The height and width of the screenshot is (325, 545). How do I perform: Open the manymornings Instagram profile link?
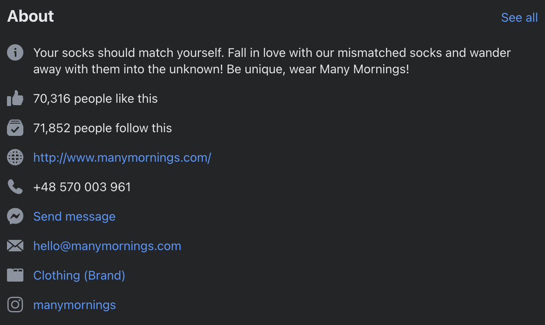(75, 305)
